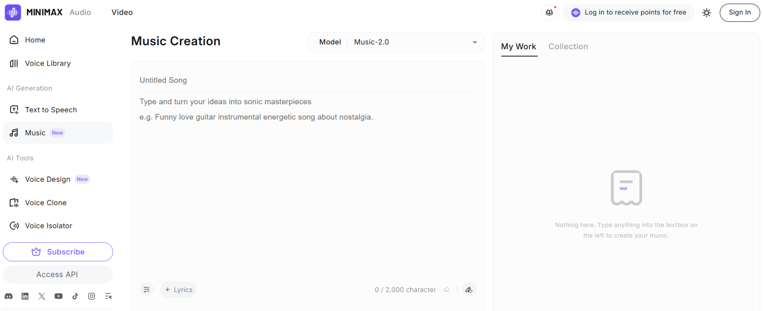Screen dimensions: 763x311
Task: Select the Video tab in header
Action: 122,12
